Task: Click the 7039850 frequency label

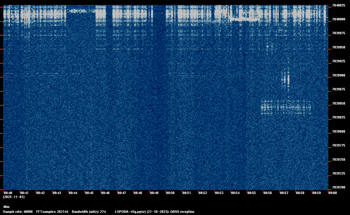Action: pyautogui.click(x=339, y=103)
